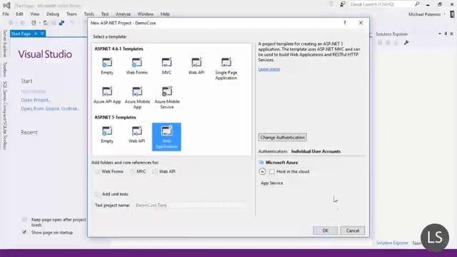The width and height of the screenshot is (457, 257).
Task: Click the Visual Studio logo icon
Action: click(6, 5)
